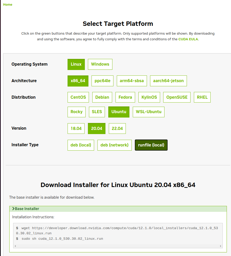Pick Debian distribution
Viewport: 231px width, 256px height.
tap(102, 97)
